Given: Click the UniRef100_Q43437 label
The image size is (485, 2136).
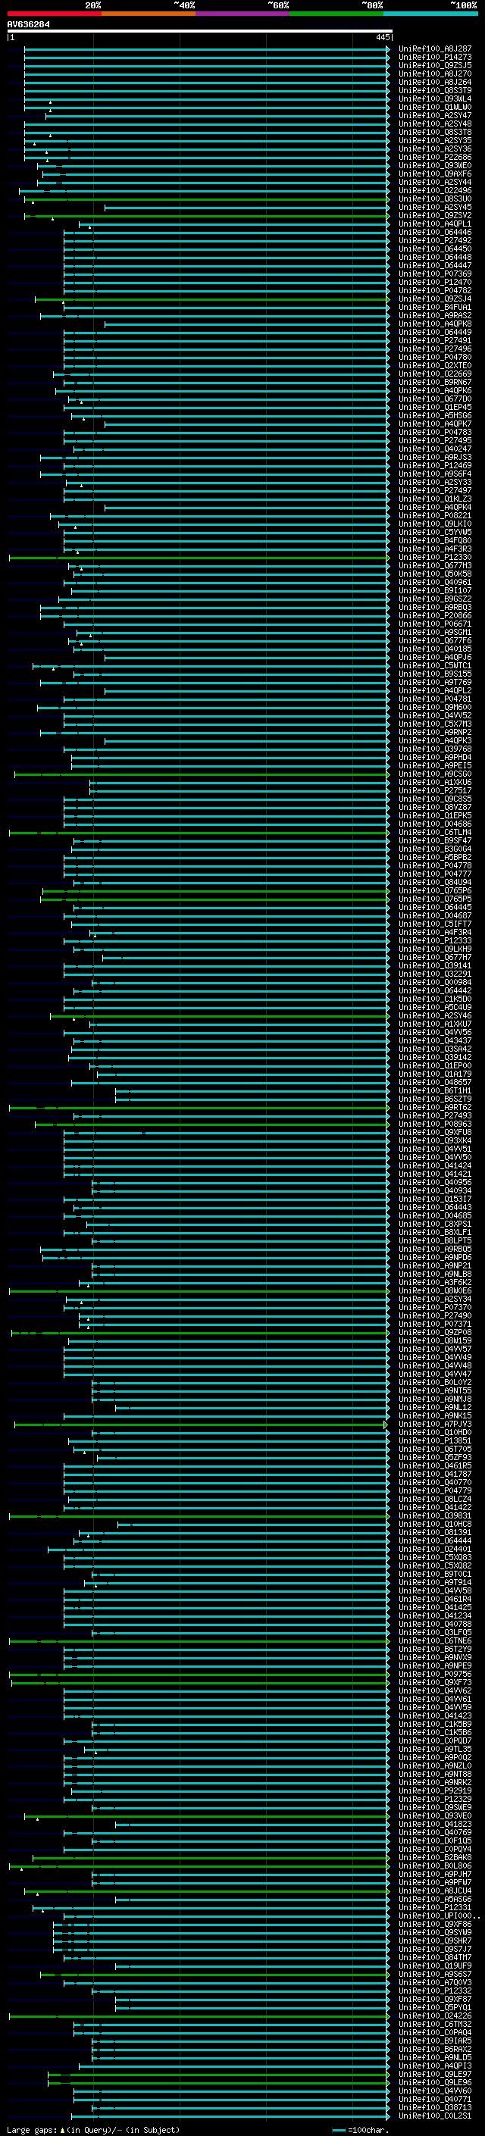Looking at the screenshot, I should [435, 1040].
